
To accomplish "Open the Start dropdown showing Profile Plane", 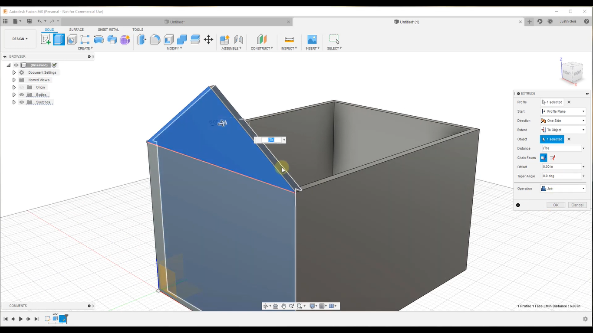I will 563,111.
